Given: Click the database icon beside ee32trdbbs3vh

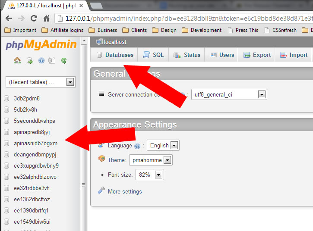Looking at the screenshot, I should click(6, 188).
